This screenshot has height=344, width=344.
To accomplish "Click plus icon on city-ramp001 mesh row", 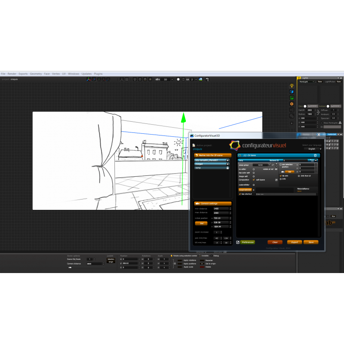I will click(227, 160).
